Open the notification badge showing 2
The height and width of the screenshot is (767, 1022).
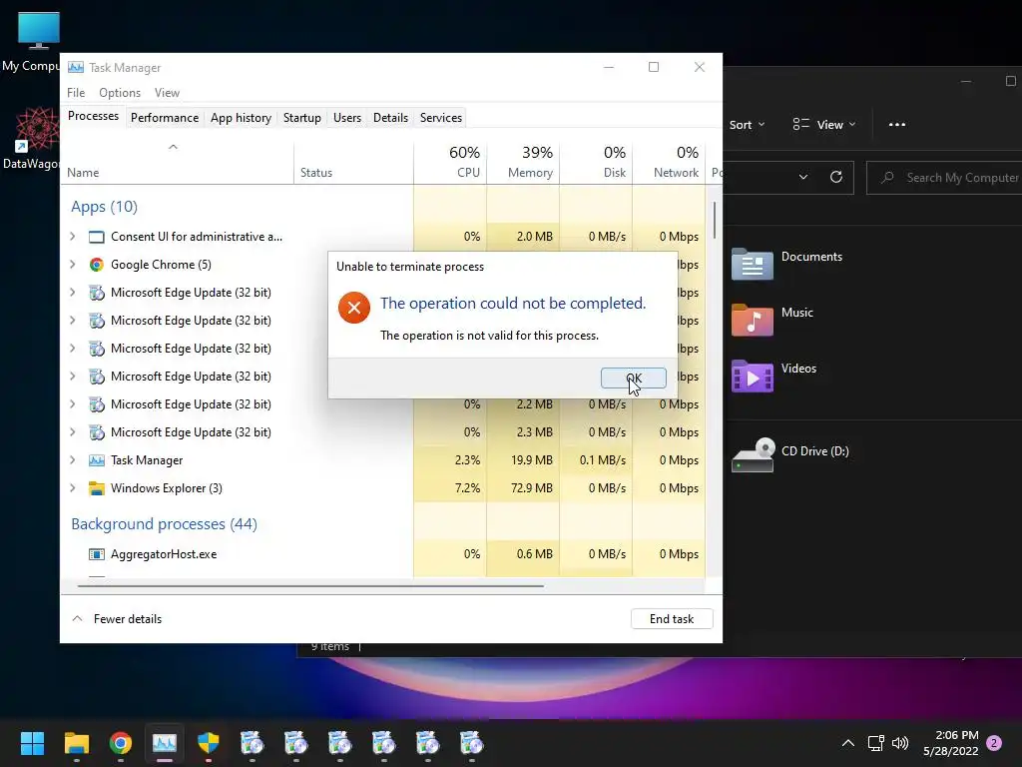994,743
